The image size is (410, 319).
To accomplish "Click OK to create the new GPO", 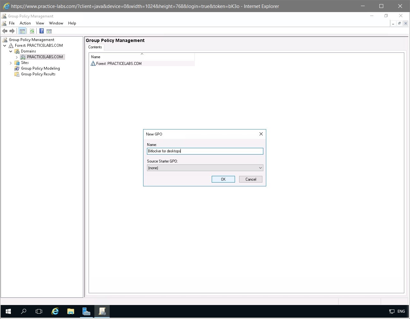I will pyautogui.click(x=223, y=179).
